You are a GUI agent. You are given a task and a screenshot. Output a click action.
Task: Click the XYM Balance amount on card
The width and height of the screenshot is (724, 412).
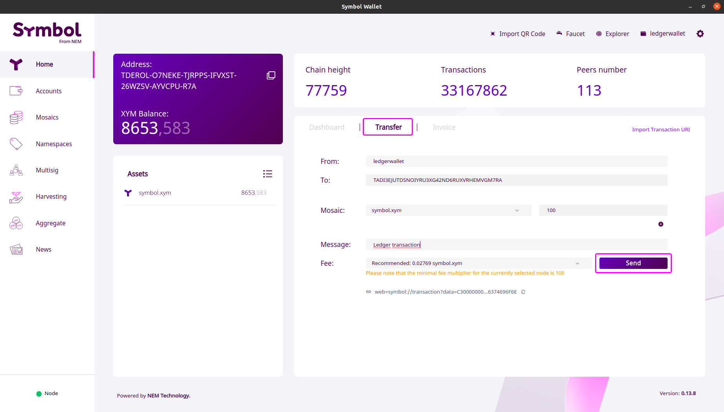tap(156, 128)
